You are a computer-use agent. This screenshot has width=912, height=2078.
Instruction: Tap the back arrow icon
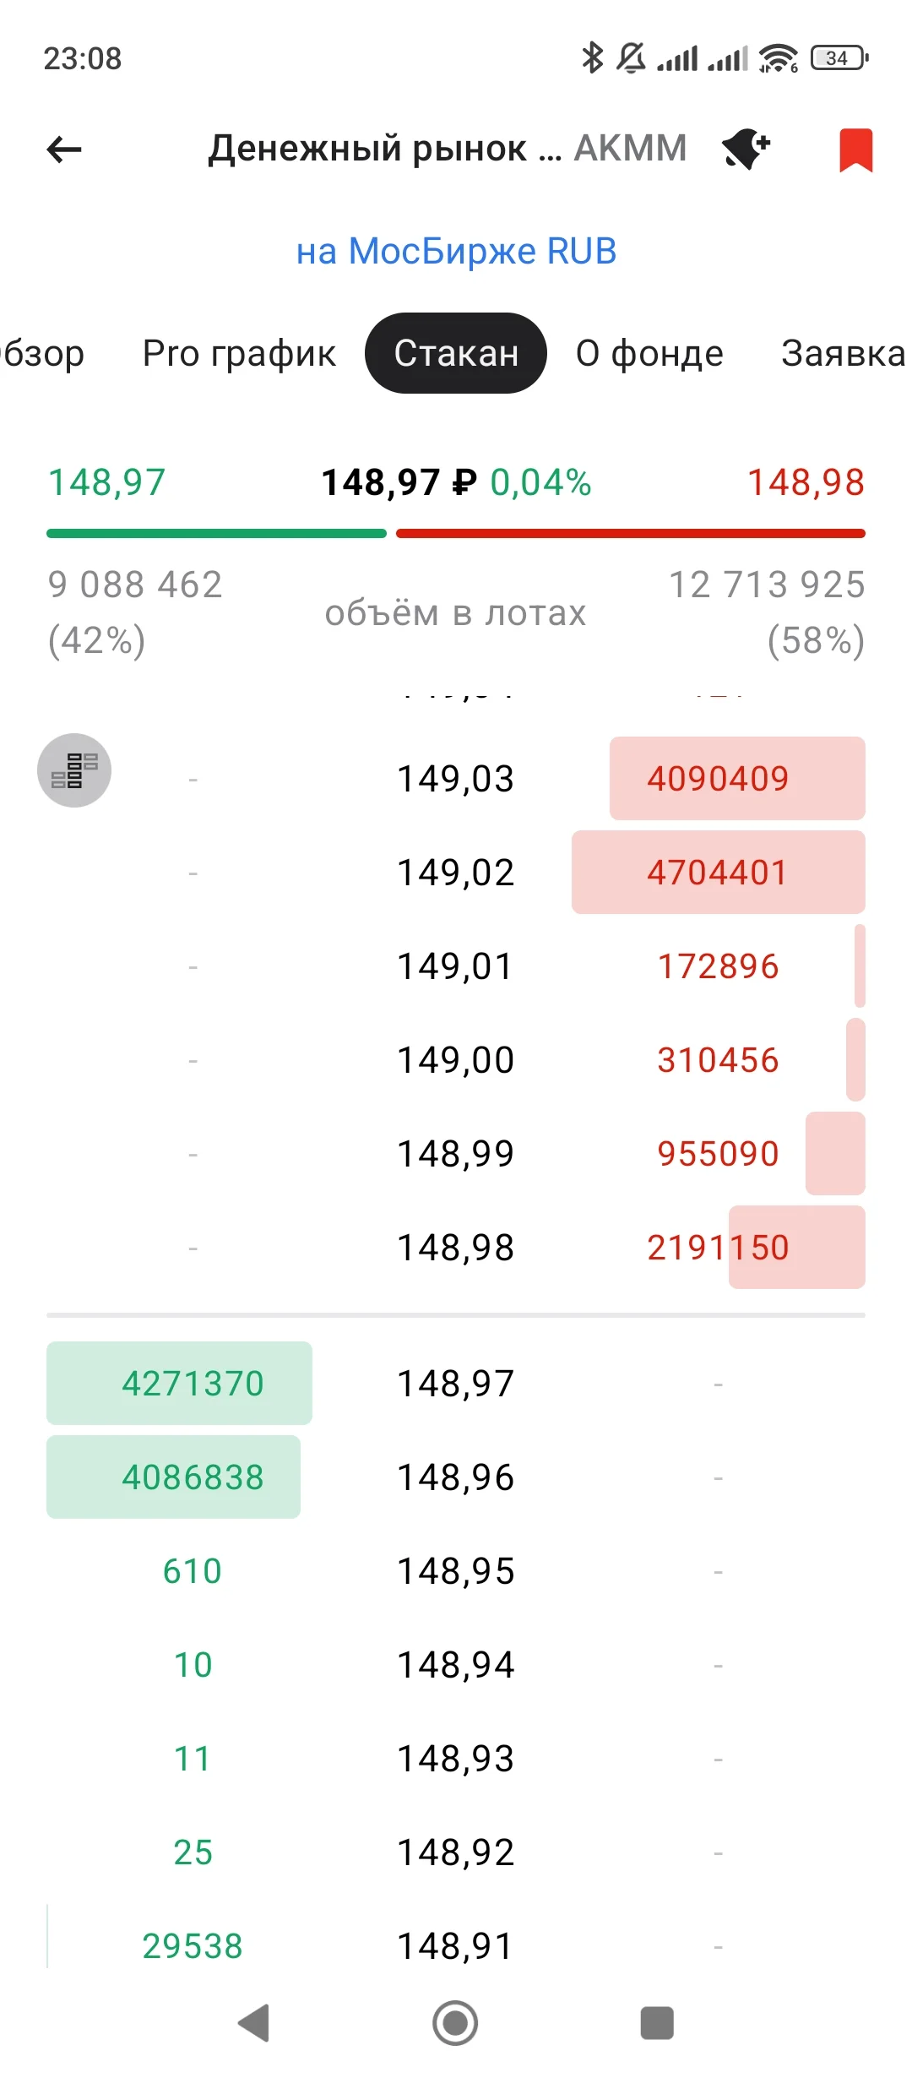pos(64,150)
